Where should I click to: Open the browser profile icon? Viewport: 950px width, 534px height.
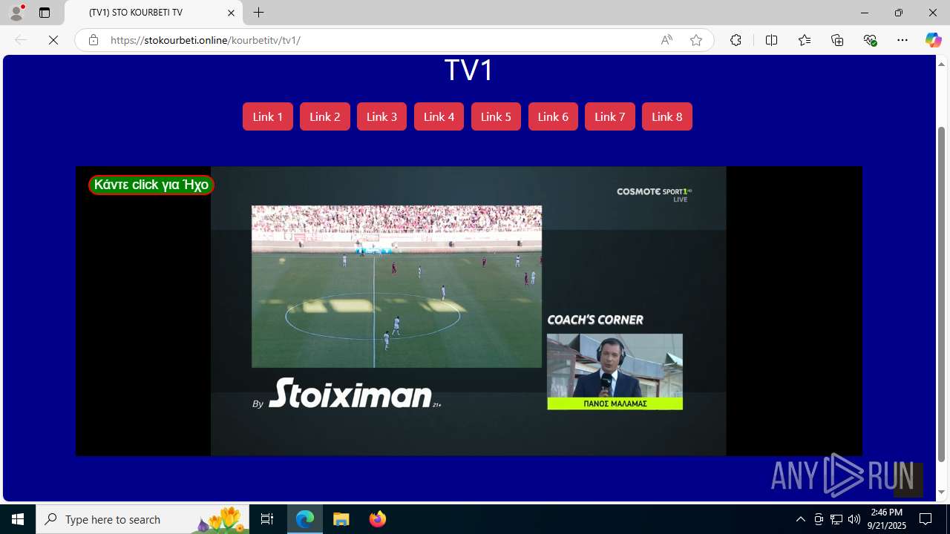pos(16,13)
